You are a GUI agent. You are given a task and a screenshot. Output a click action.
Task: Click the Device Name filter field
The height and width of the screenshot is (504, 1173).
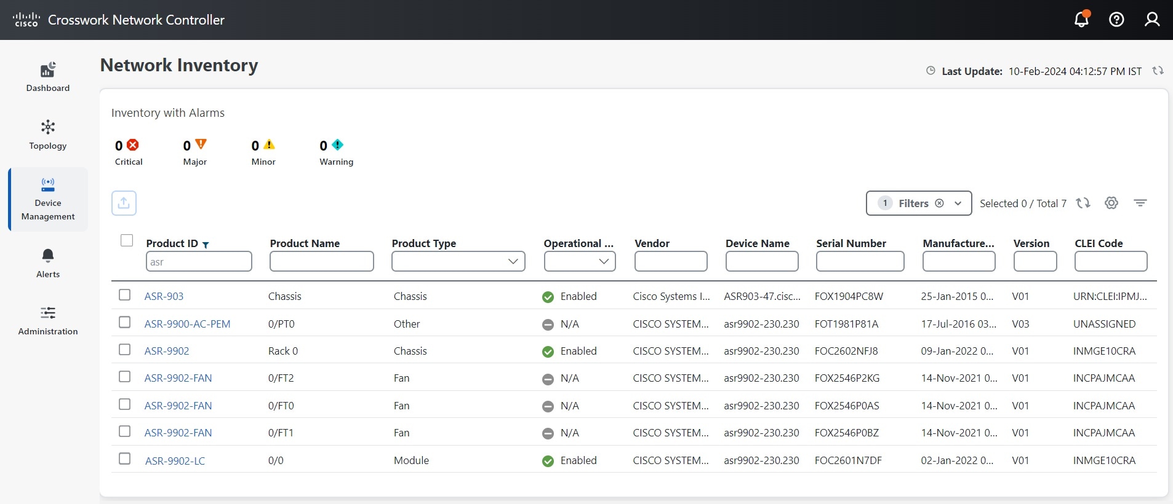click(762, 261)
